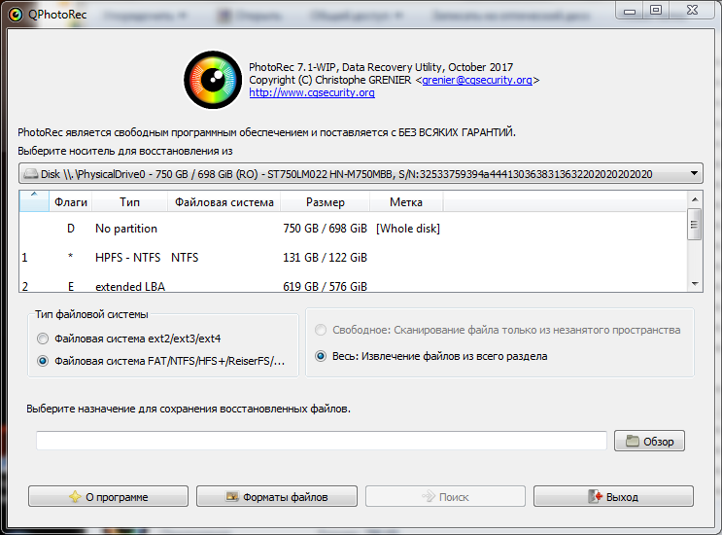Click the door icon on Выход button
The width and height of the screenshot is (722, 535).
(x=596, y=496)
